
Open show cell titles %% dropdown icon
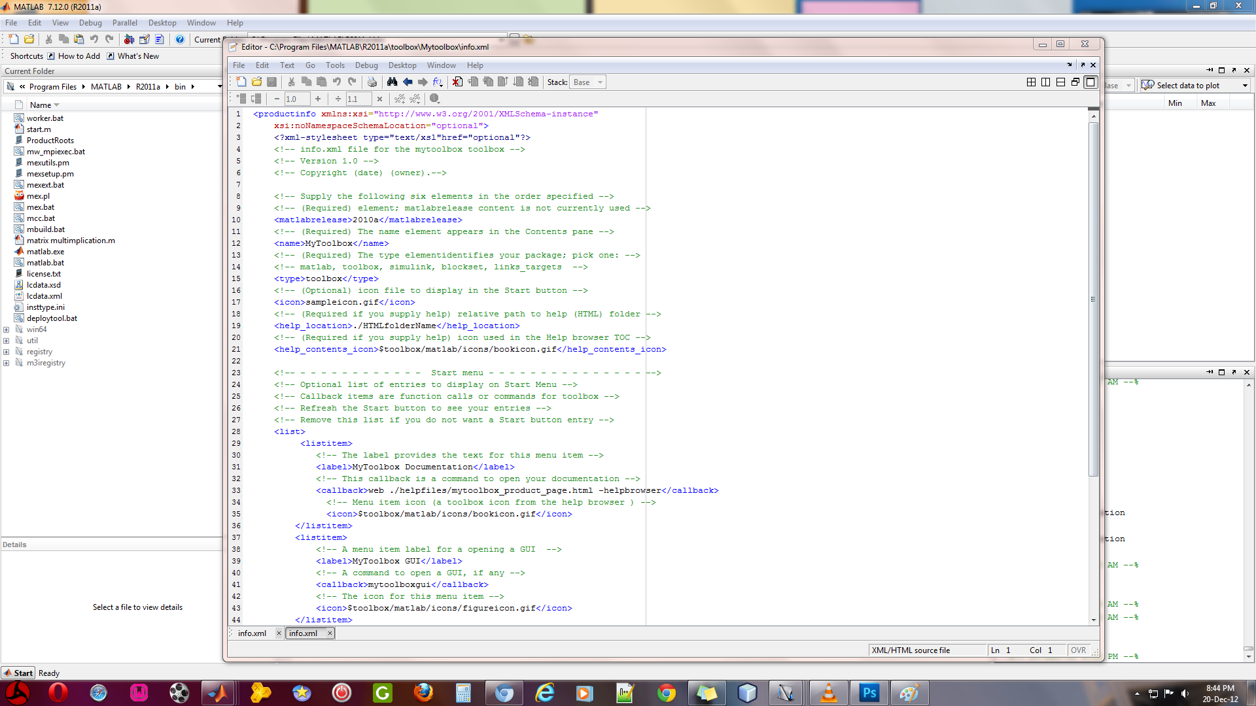click(x=415, y=99)
